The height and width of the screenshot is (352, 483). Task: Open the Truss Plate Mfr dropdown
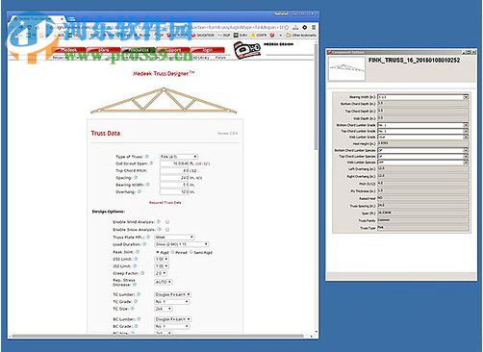175,238
